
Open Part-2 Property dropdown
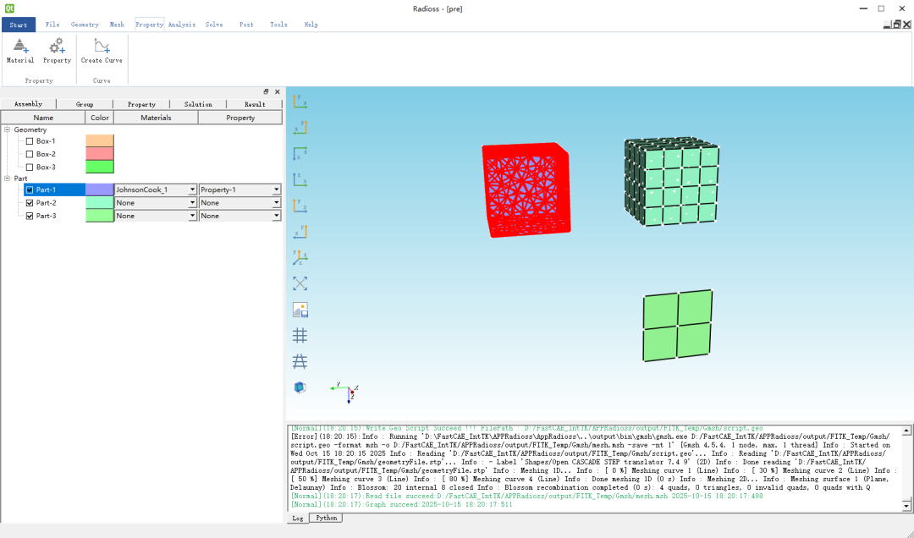point(240,203)
